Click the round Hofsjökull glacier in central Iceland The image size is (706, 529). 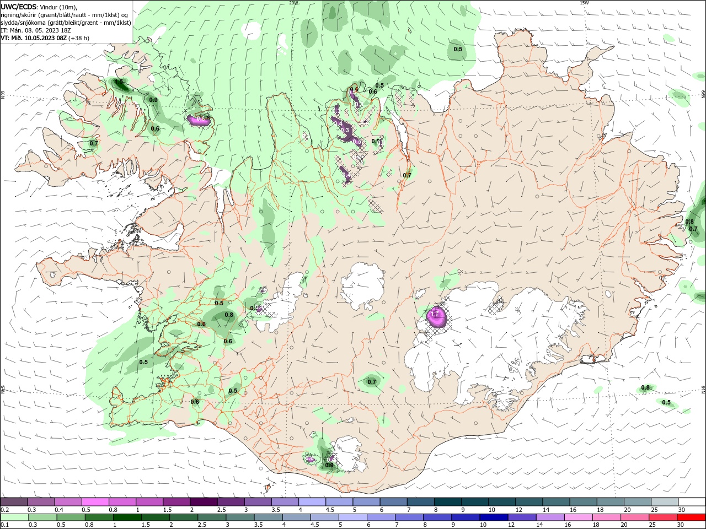point(362,285)
